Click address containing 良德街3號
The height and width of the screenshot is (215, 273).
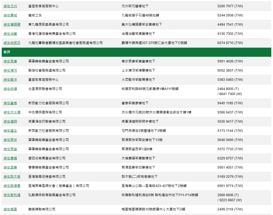pyautogui.click(x=144, y=131)
